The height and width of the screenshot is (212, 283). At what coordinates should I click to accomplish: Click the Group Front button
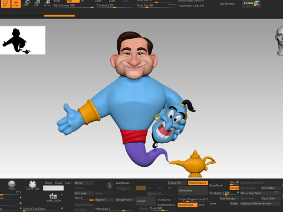pos(125,200)
